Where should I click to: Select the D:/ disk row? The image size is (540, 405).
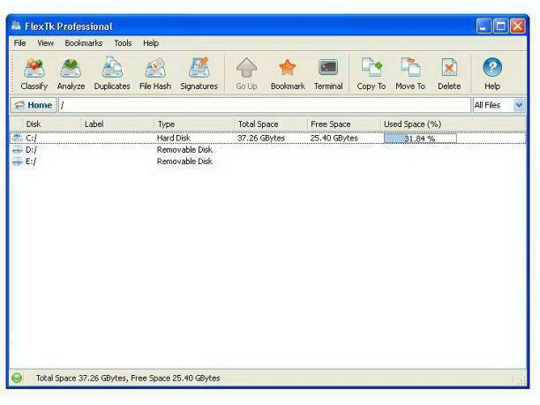268,149
